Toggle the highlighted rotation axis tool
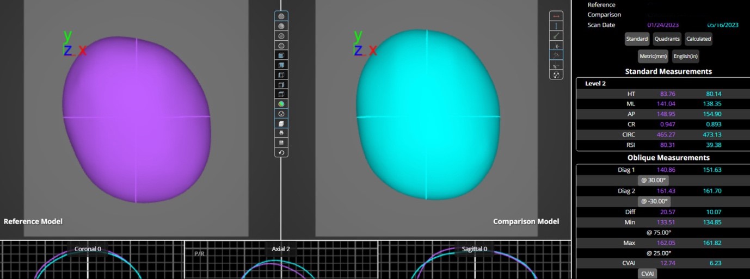 pos(556,55)
